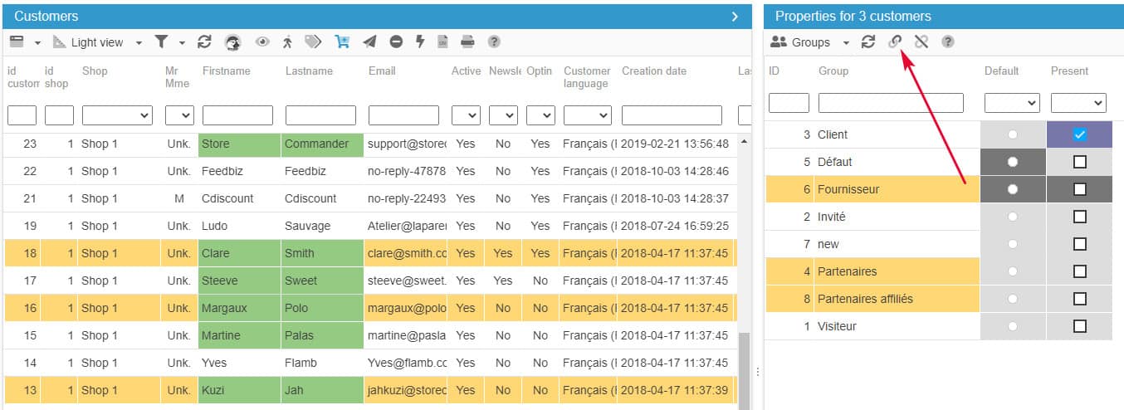Click the Email filter input field
Screen dimensions: 1124x410
coord(403,115)
